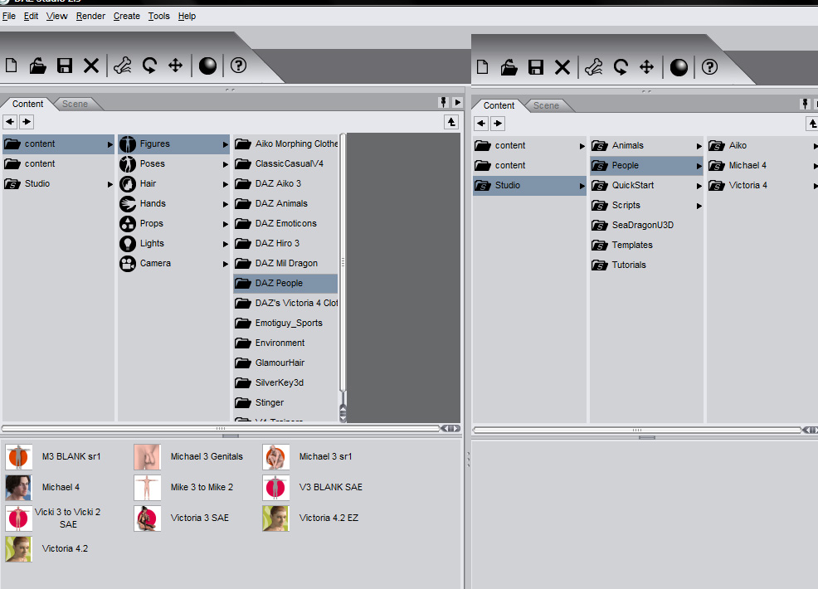The width and height of the screenshot is (818, 589).
Task: Select the rotate tool in left toolbar
Action: 149,66
